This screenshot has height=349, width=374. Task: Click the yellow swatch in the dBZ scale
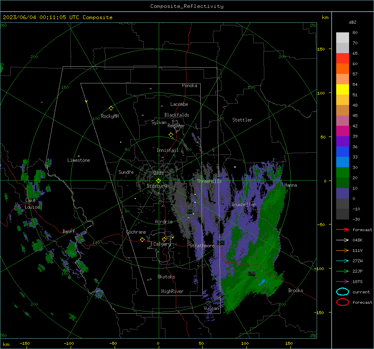coord(342,90)
